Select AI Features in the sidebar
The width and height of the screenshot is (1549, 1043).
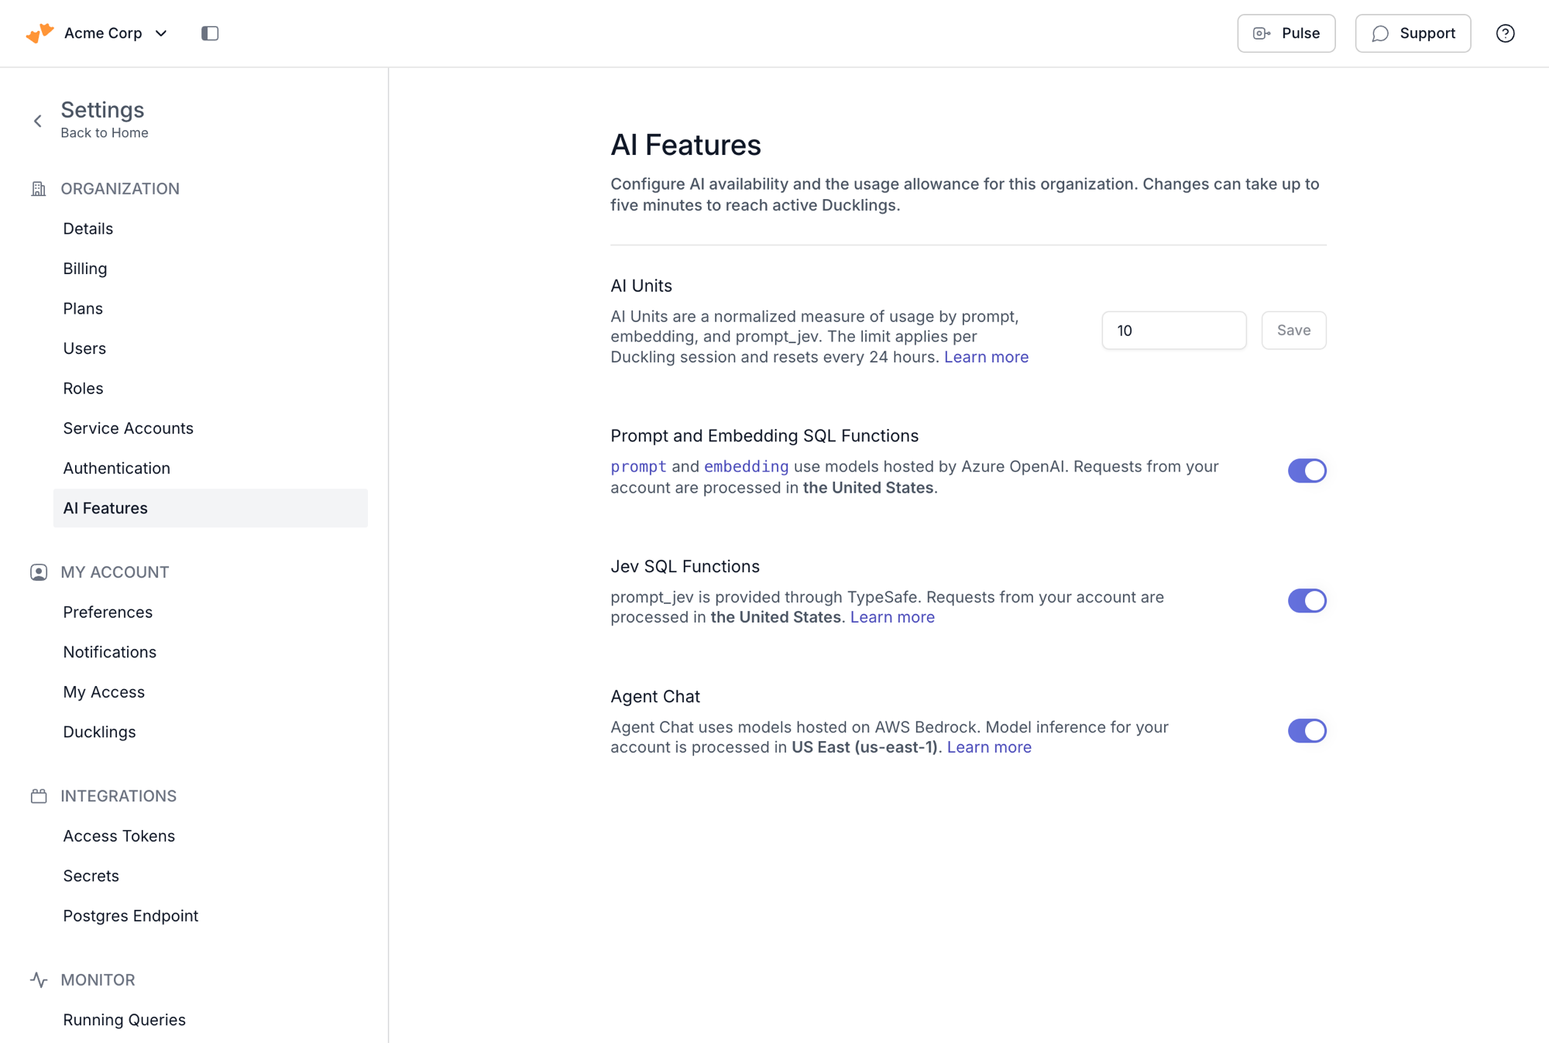pos(211,508)
